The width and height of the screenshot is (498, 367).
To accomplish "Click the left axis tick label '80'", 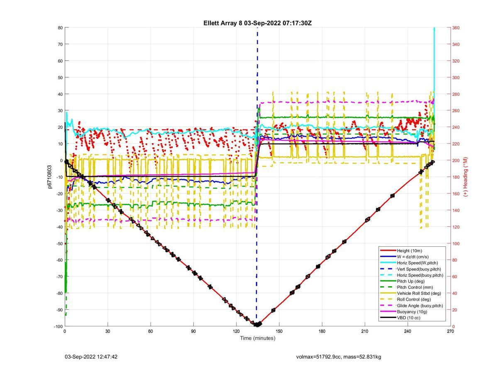I will click(60, 28).
